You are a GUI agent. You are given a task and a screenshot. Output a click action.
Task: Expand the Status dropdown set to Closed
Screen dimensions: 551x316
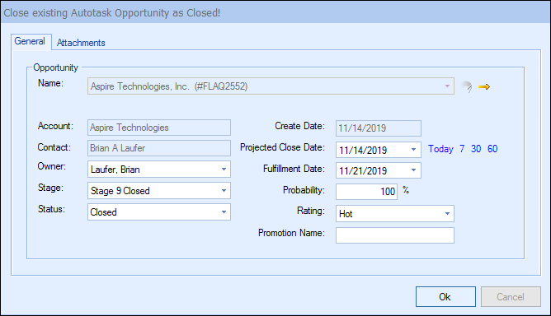coord(224,212)
